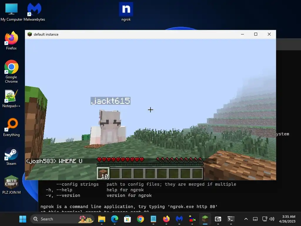
Task: Click the 'default instance' window title
Action: 46,34
